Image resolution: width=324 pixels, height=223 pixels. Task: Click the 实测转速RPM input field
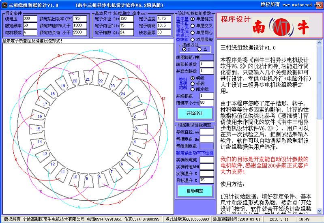click(x=207, y=166)
